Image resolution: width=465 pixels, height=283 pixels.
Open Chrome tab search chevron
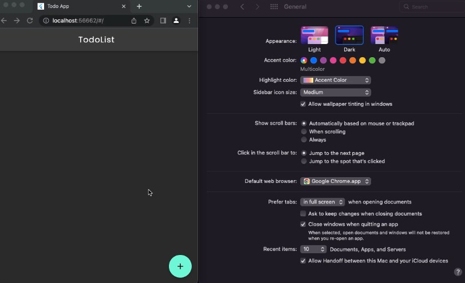click(x=189, y=6)
